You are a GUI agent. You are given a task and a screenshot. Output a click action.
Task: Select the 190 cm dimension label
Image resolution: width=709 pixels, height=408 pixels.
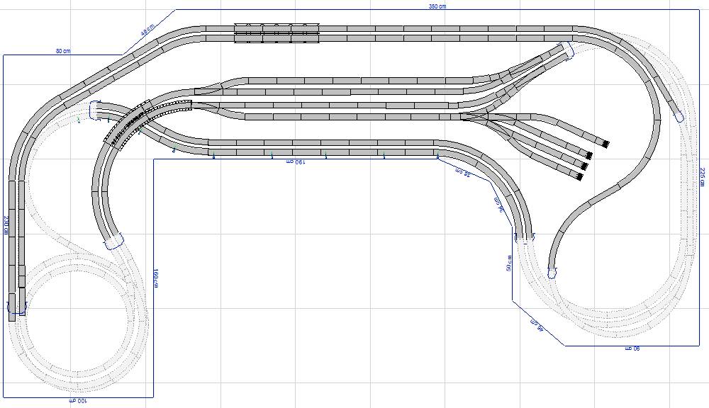point(296,161)
